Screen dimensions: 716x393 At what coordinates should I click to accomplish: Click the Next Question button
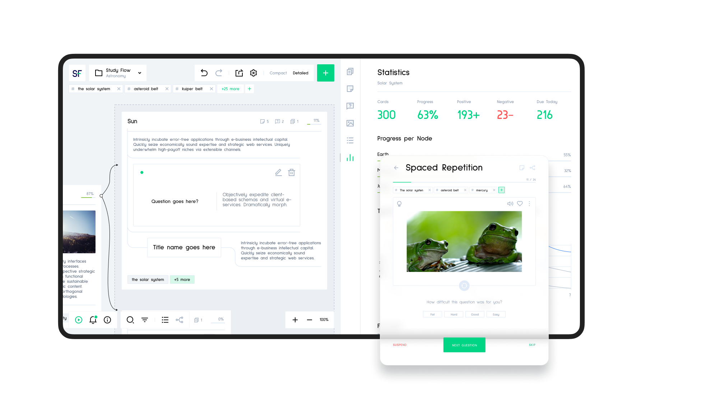click(464, 345)
